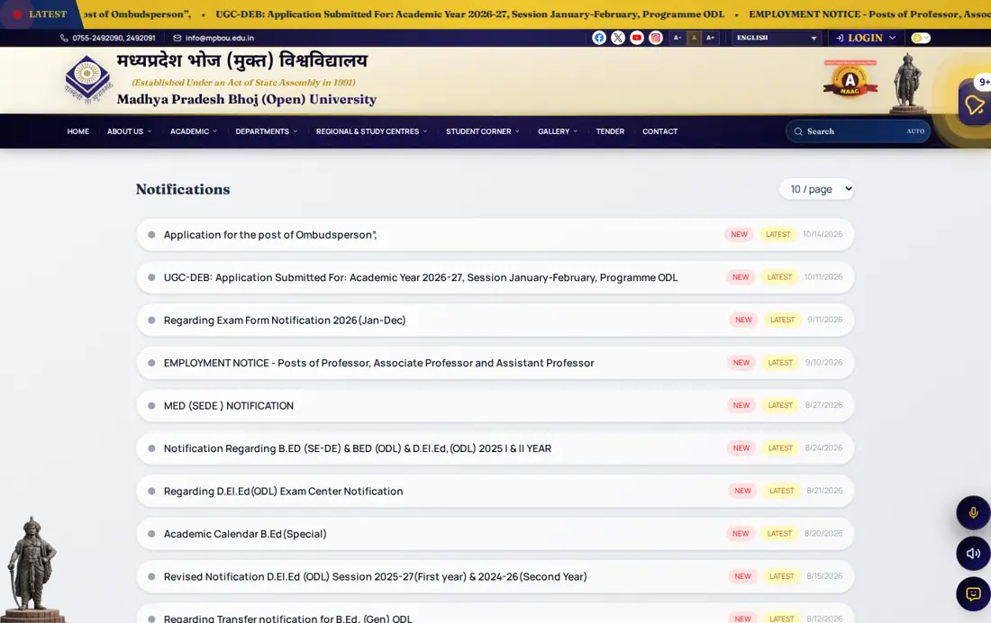Open the chat message floating button
This screenshot has width=991, height=623.
(973, 594)
